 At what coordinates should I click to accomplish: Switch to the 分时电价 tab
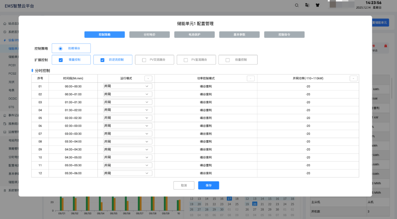[149, 34]
